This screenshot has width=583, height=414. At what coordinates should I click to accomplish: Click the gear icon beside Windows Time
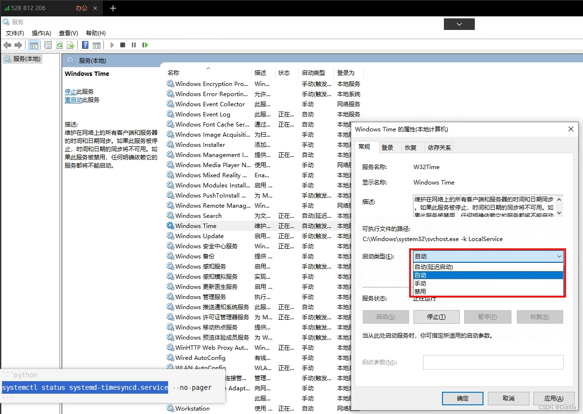[x=171, y=226]
